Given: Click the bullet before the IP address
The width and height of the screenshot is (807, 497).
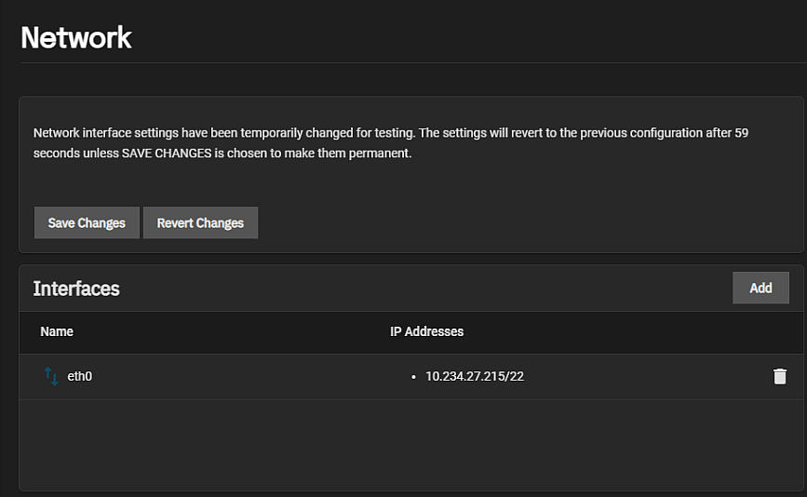Looking at the screenshot, I should tap(413, 378).
